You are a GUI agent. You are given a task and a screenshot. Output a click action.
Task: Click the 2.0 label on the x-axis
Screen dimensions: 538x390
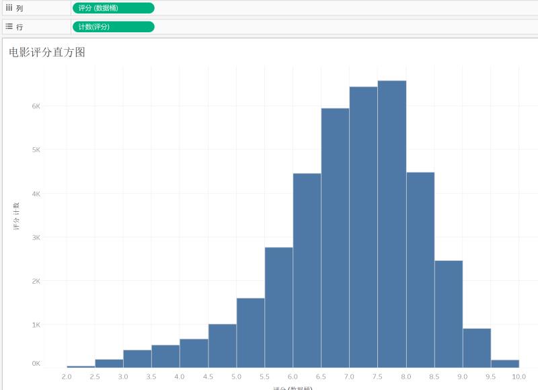pos(67,377)
